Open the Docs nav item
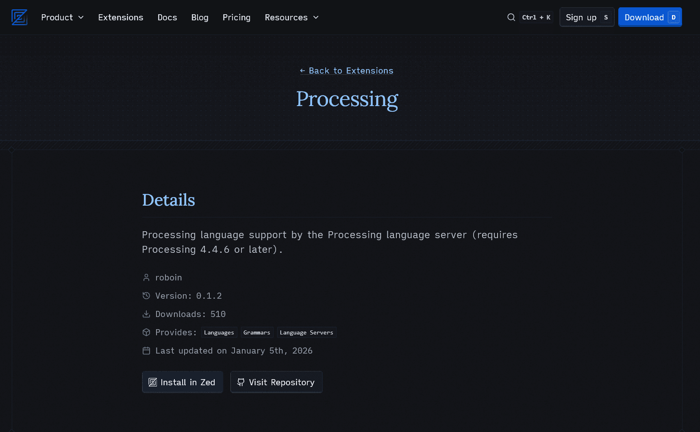Image resolution: width=700 pixels, height=432 pixels. (x=167, y=17)
